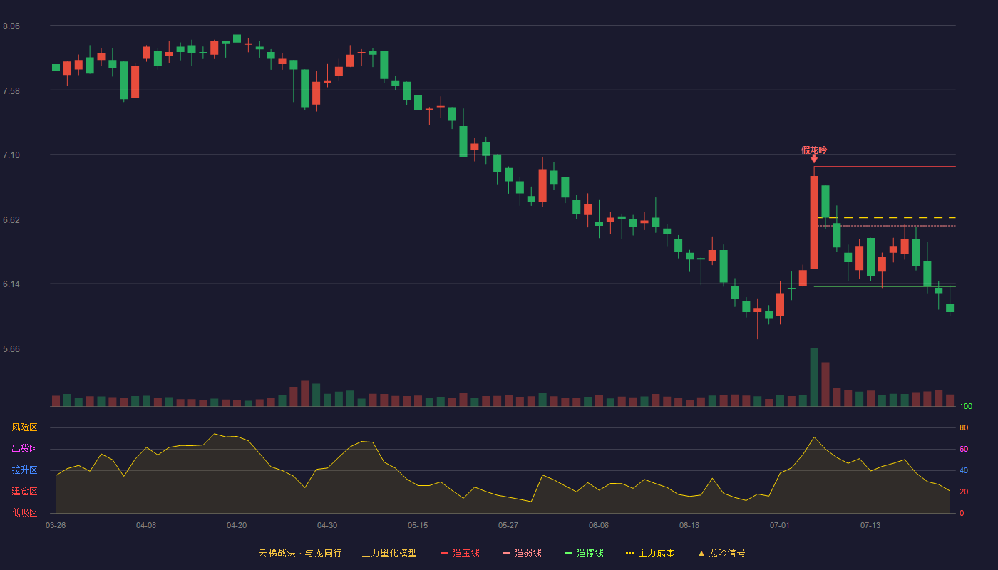Toggle the 强压线 legend entry
This screenshot has width=998, height=570.
pos(460,553)
